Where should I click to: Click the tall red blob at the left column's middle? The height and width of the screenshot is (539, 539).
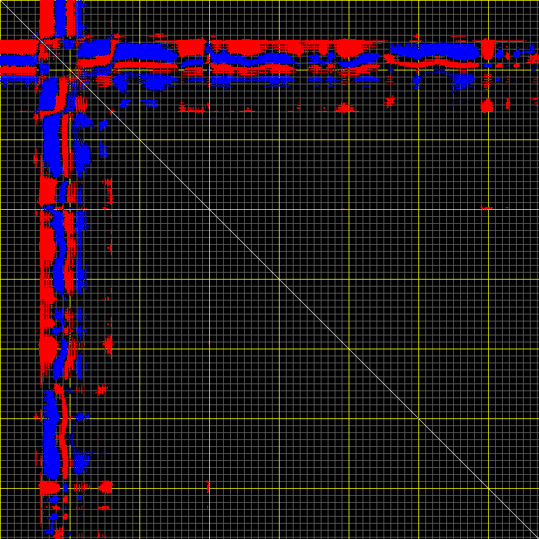click(x=47, y=244)
